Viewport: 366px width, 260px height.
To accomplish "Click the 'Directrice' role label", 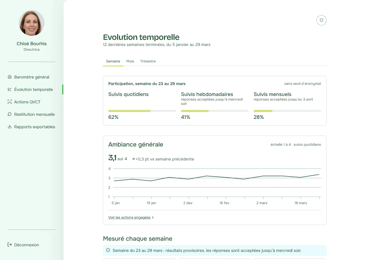I will pyautogui.click(x=32, y=50).
